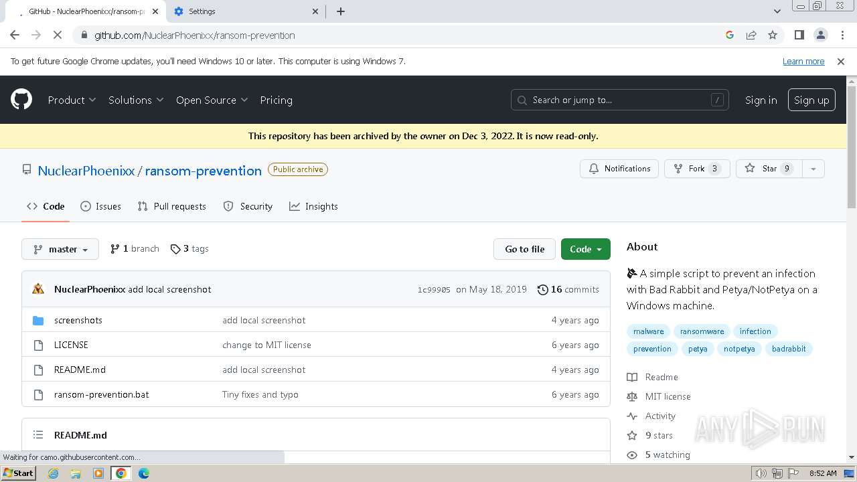Open Internet Explorer from the taskbar
This screenshot has height=482, width=857.
coord(54,473)
